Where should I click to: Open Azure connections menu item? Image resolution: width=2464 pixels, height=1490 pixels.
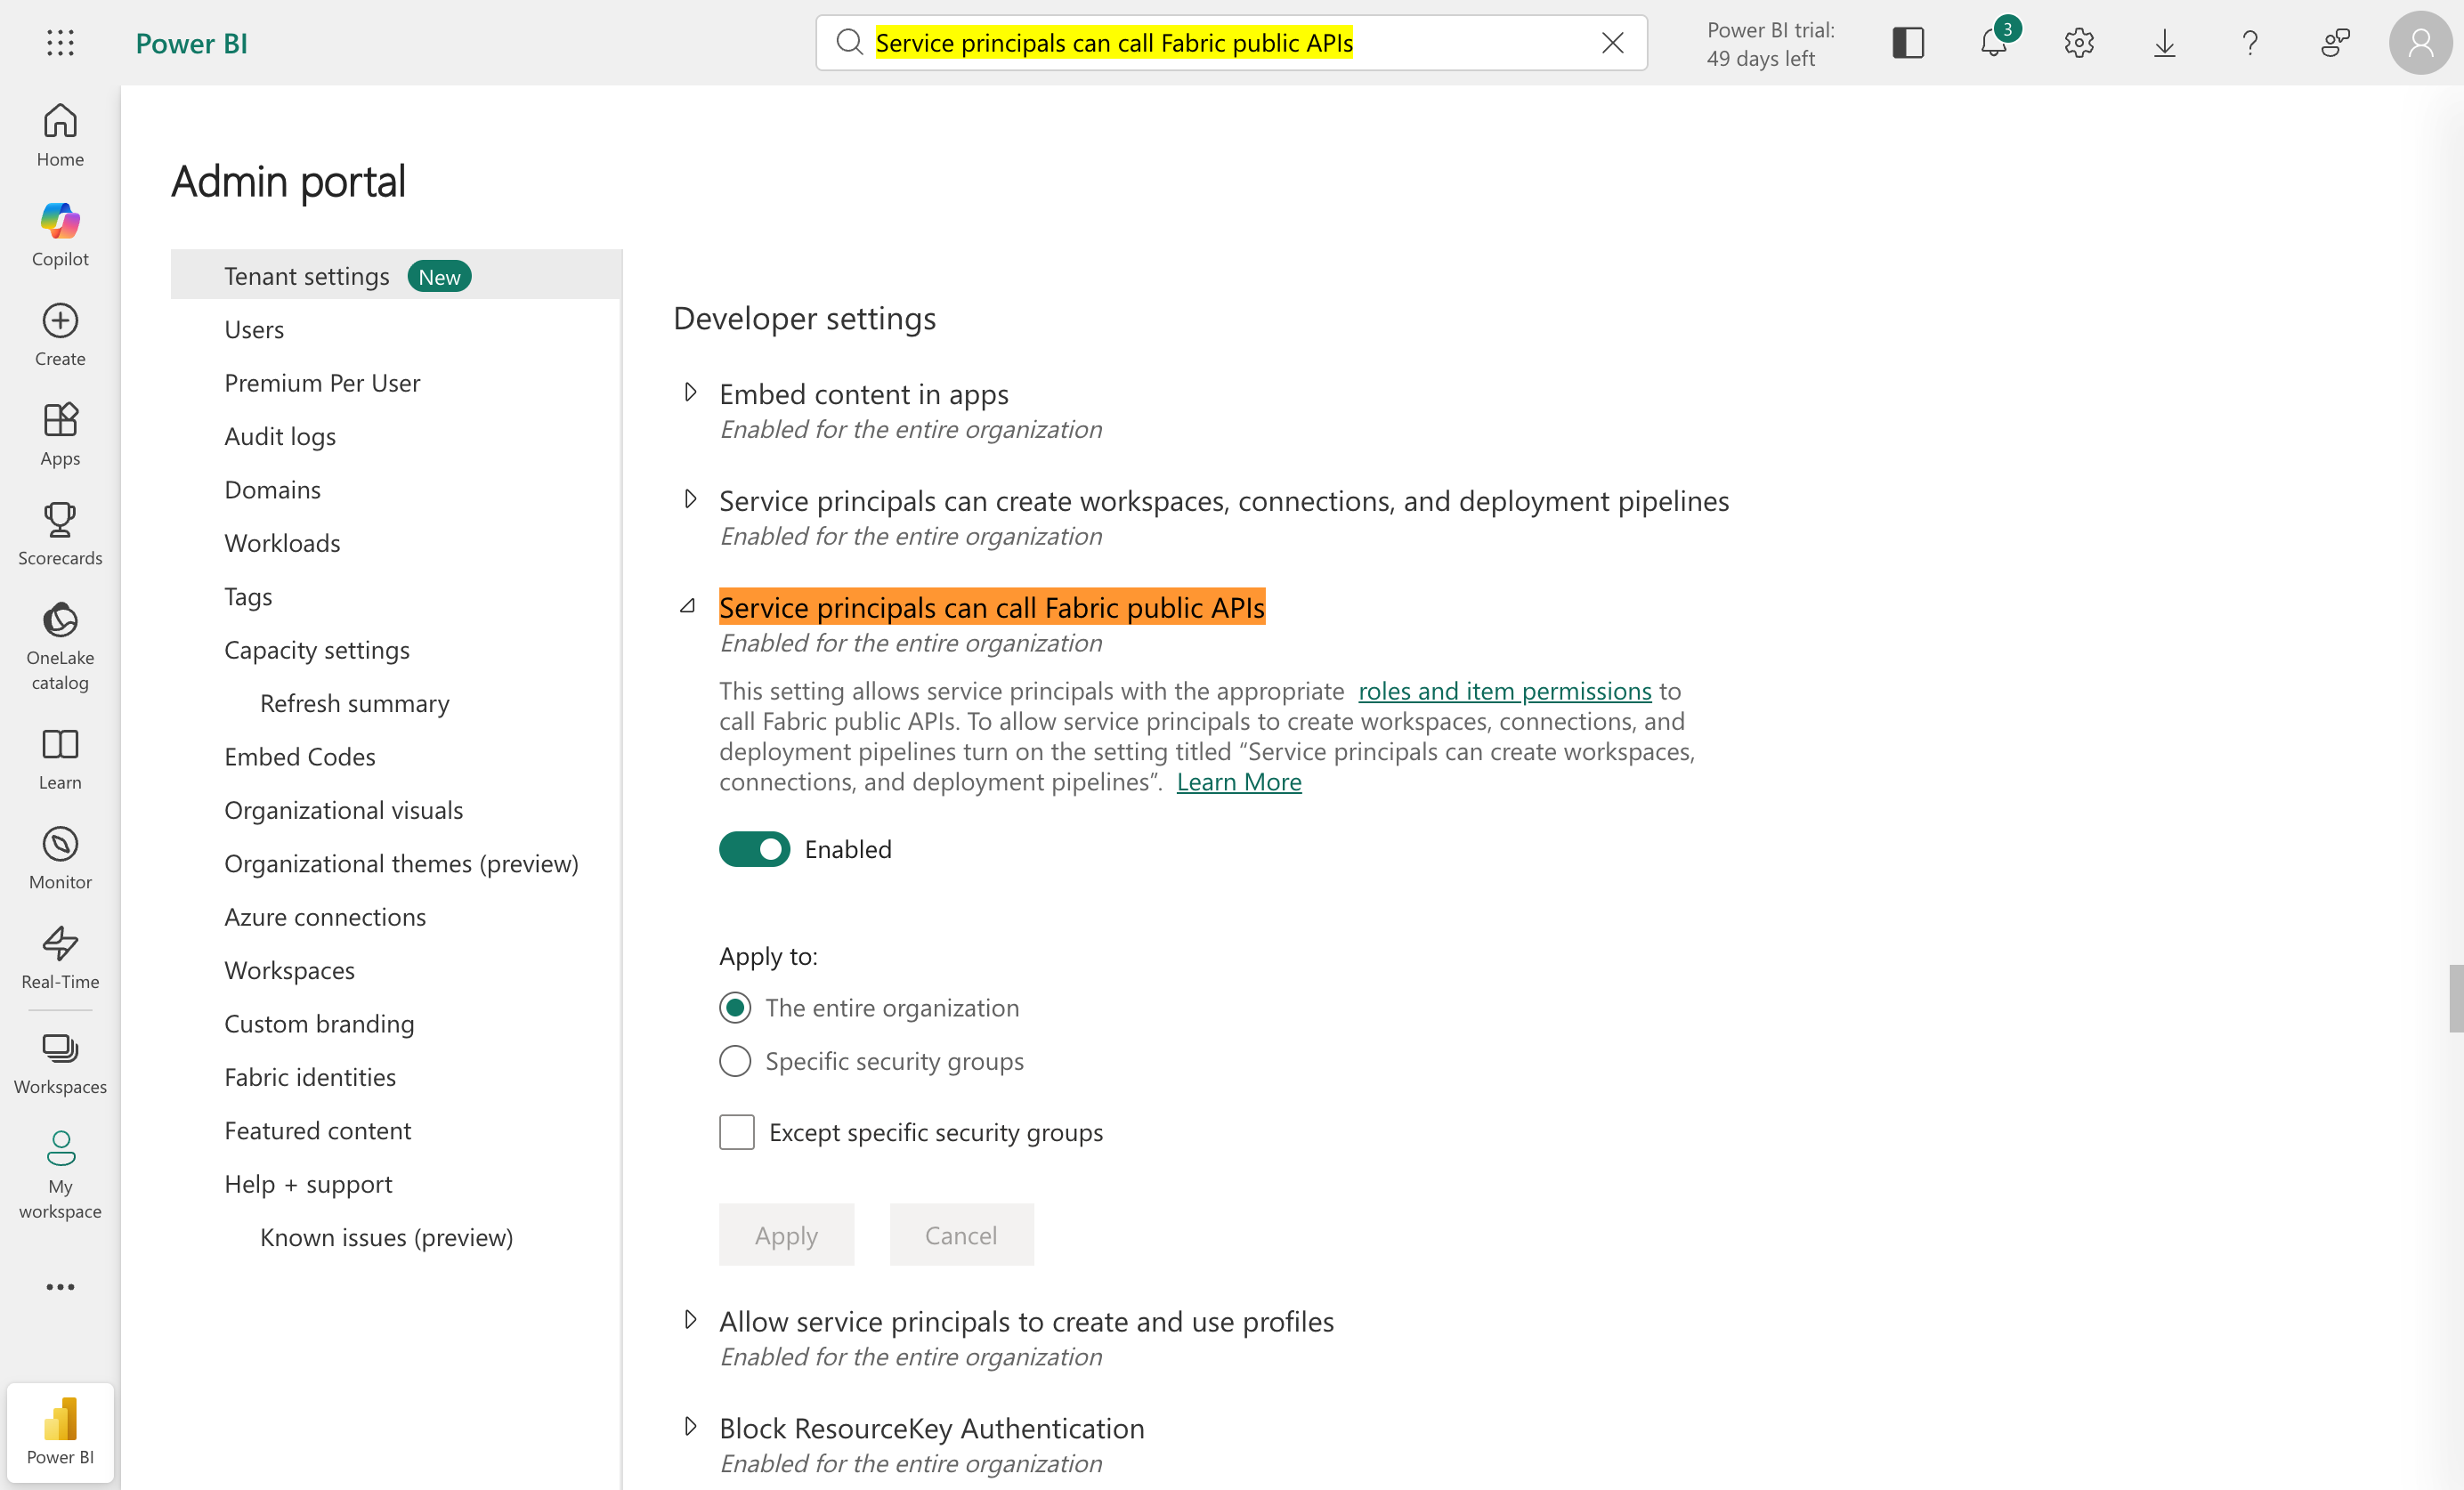pos(325,917)
